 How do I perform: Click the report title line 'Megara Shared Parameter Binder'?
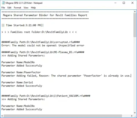pos(45,15)
